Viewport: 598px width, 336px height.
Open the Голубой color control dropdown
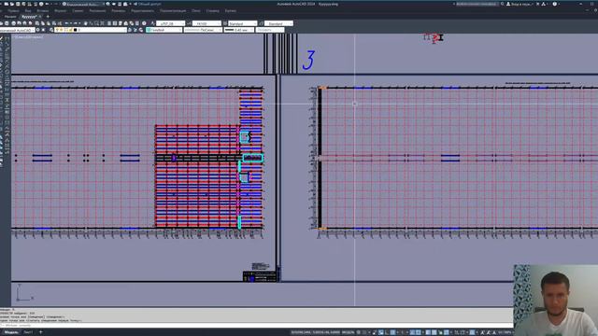click(164, 30)
